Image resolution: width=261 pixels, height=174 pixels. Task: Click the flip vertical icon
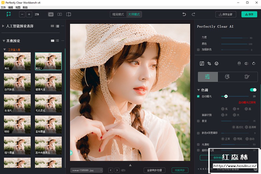tap(239, 63)
